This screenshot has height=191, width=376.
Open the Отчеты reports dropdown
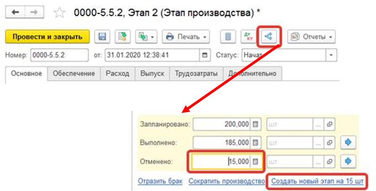coord(311,37)
